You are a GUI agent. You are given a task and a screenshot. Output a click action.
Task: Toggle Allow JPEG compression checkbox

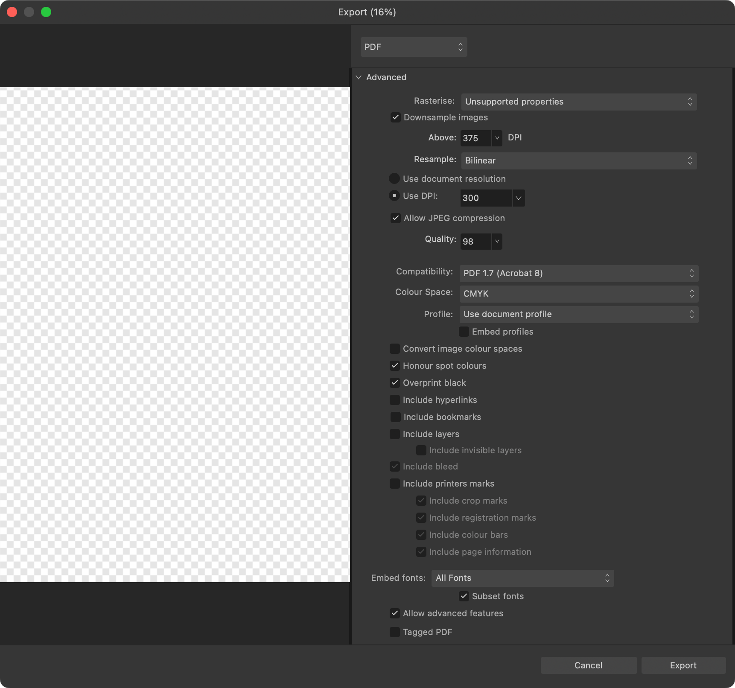[x=396, y=218]
